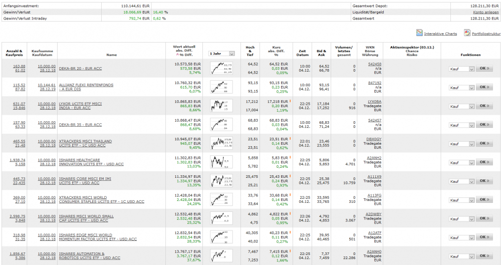Expand the Kauf dropdown for LYXOR INDIA

462,106
